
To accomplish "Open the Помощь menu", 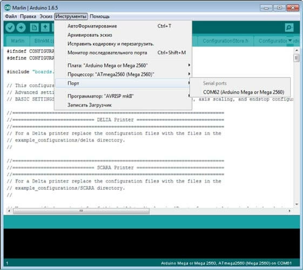I will [x=100, y=16].
